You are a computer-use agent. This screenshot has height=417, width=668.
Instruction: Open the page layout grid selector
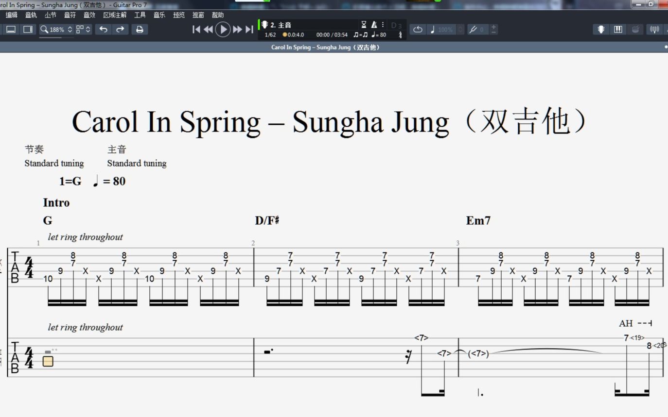coord(83,30)
